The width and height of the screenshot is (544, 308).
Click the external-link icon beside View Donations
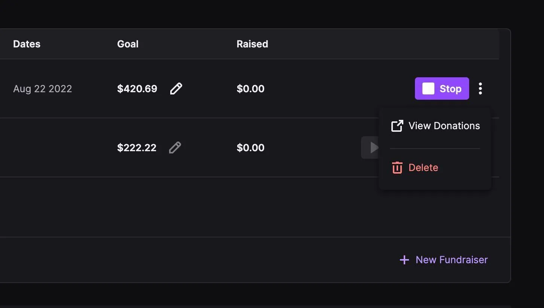tap(397, 126)
